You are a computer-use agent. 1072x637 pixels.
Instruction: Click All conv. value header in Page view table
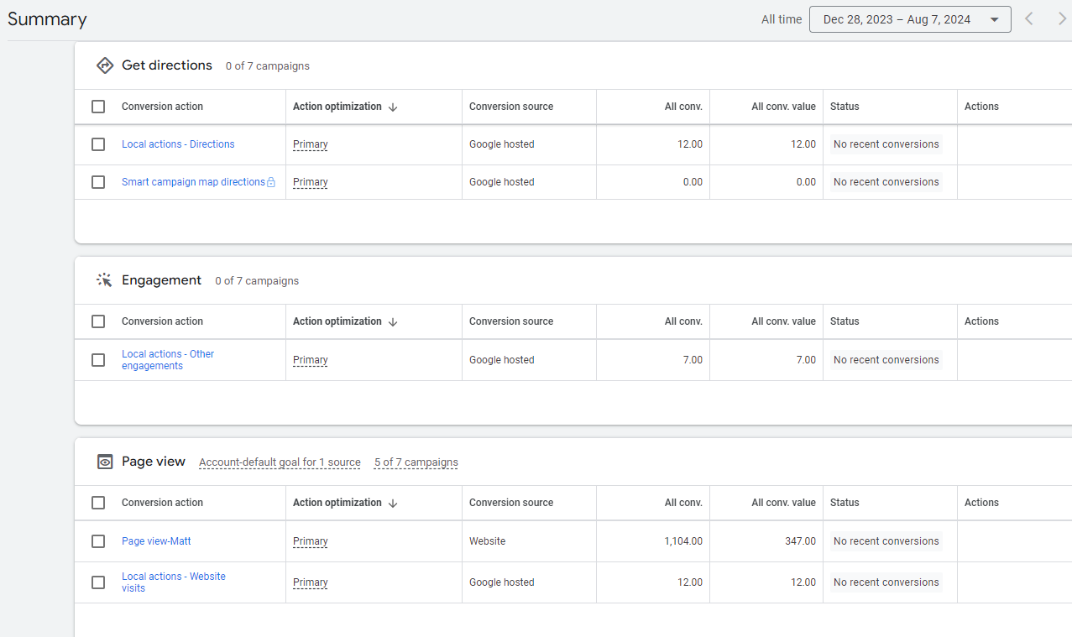click(783, 503)
